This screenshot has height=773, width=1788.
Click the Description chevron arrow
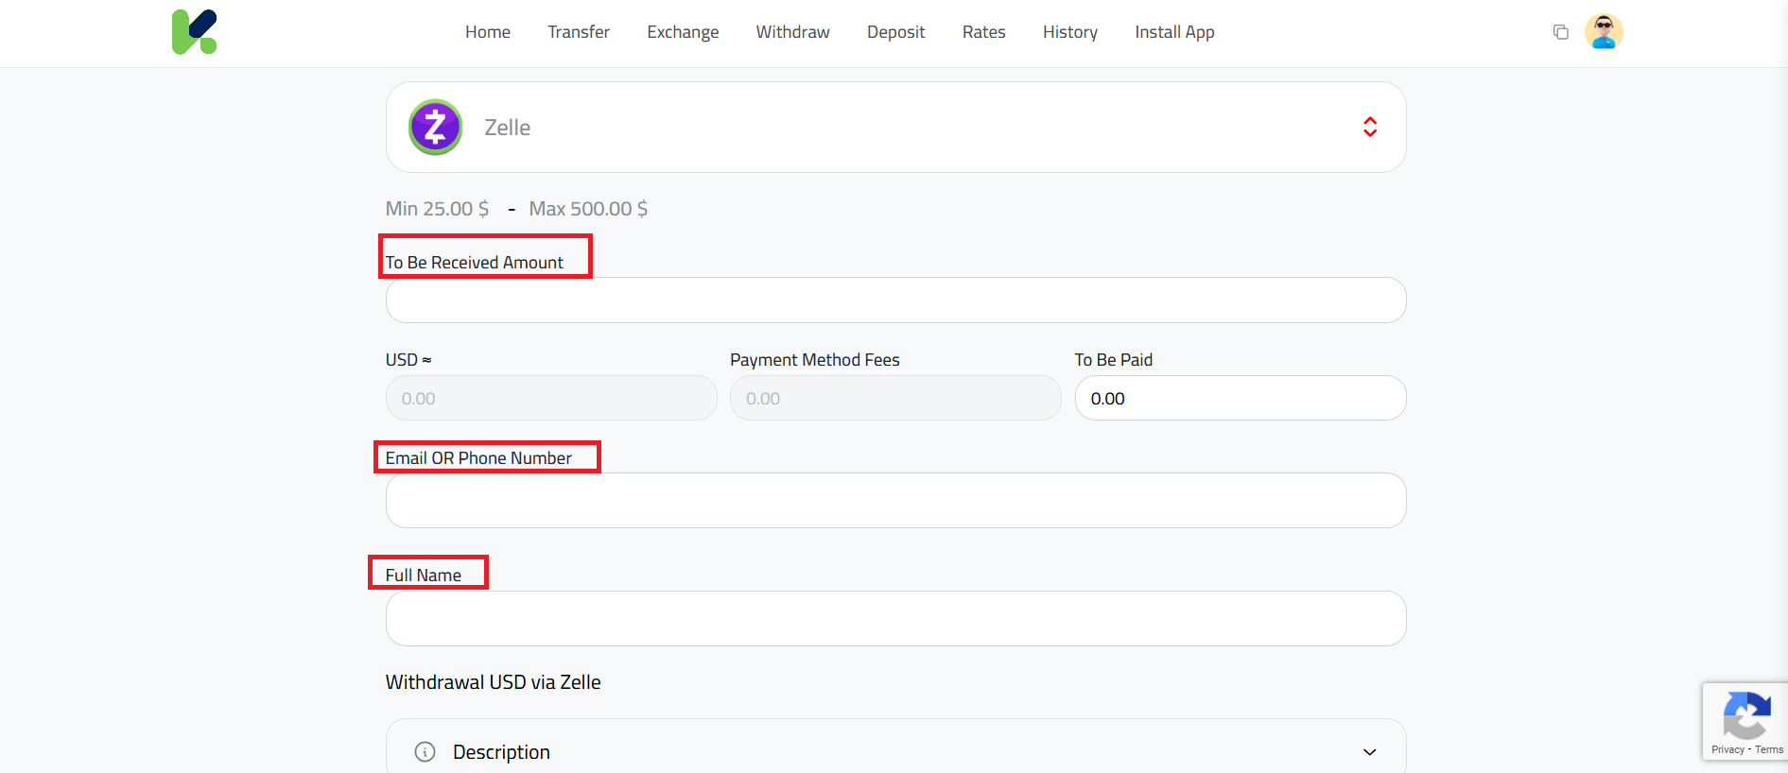pos(1369,752)
